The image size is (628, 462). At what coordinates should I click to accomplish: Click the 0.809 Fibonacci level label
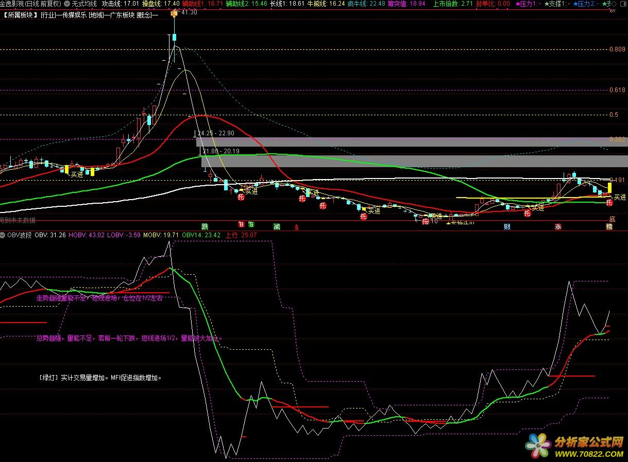617,49
